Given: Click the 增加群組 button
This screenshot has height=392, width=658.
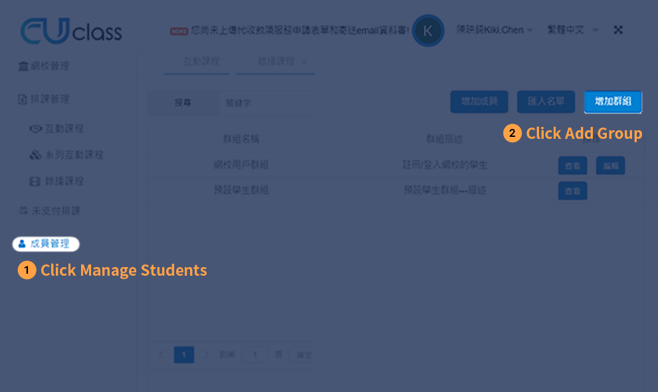Looking at the screenshot, I should point(613,102).
